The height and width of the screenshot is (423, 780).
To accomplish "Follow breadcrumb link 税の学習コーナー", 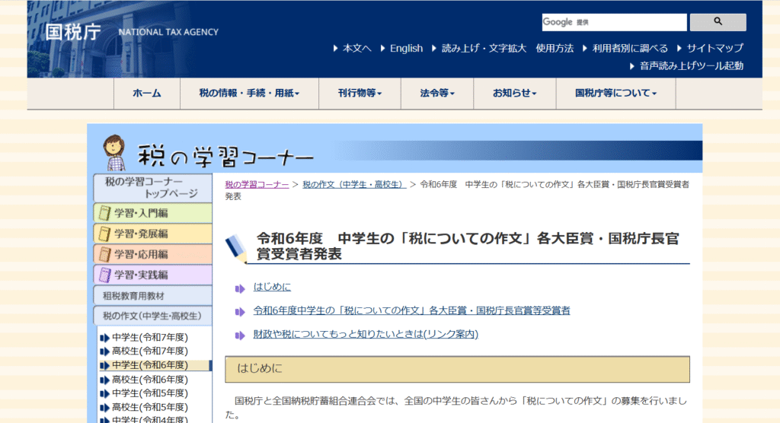I will [257, 184].
